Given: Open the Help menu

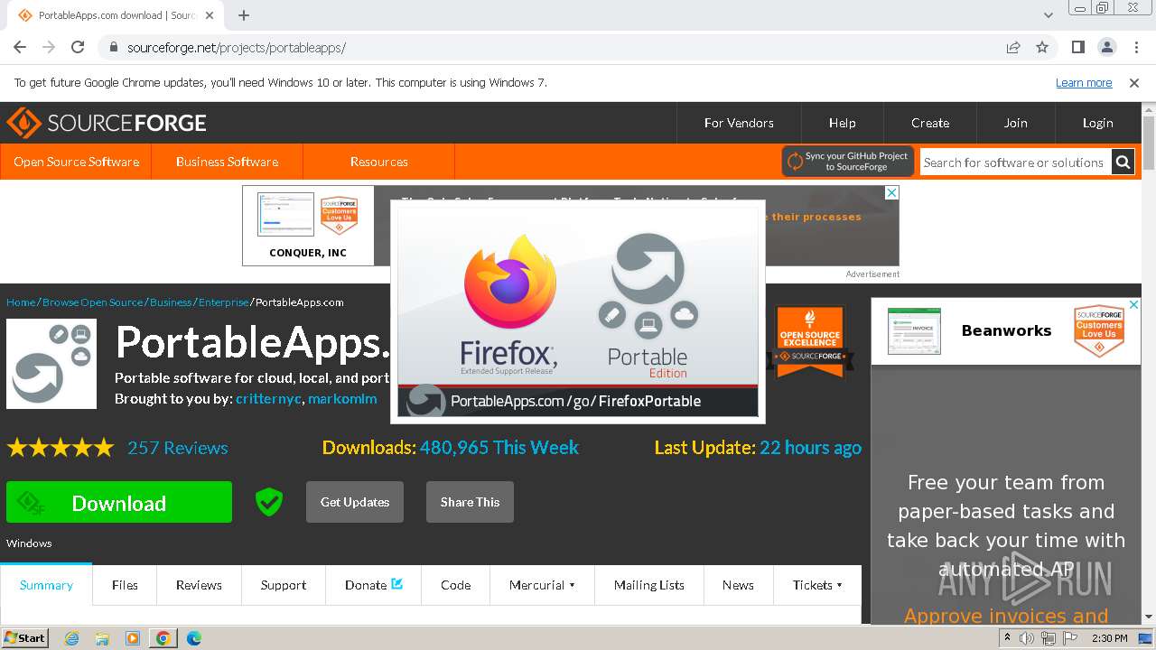Looking at the screenshot, I should (842, 123).
